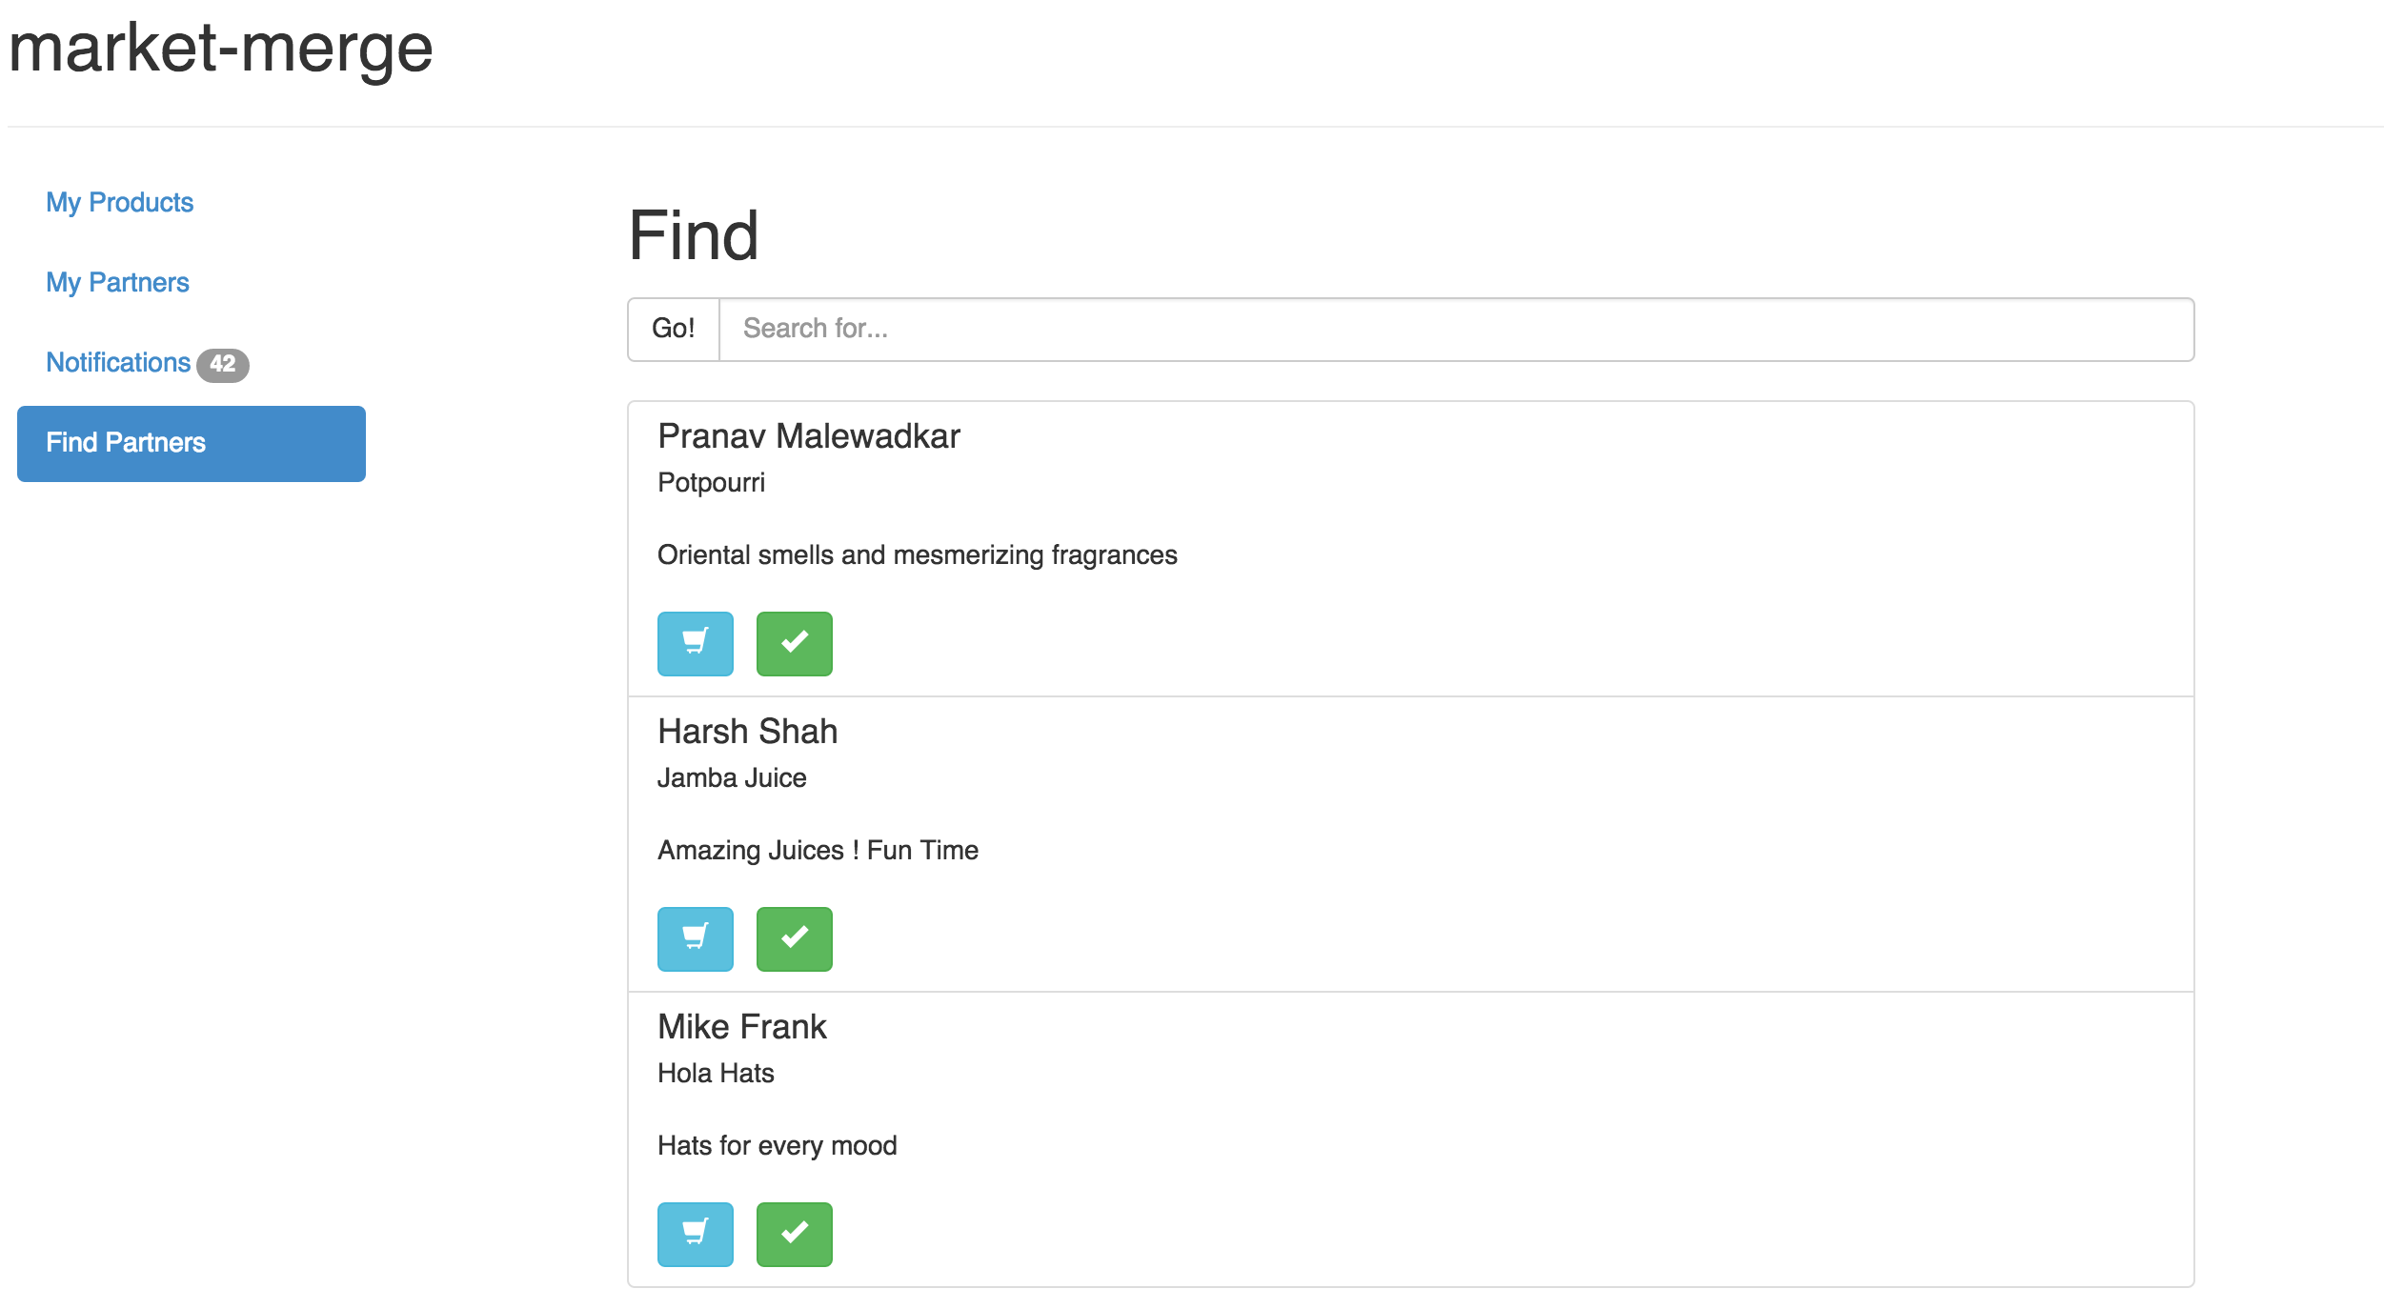
Task: Click the Pranav Malewadkar name heading
Action: [808, 435]
